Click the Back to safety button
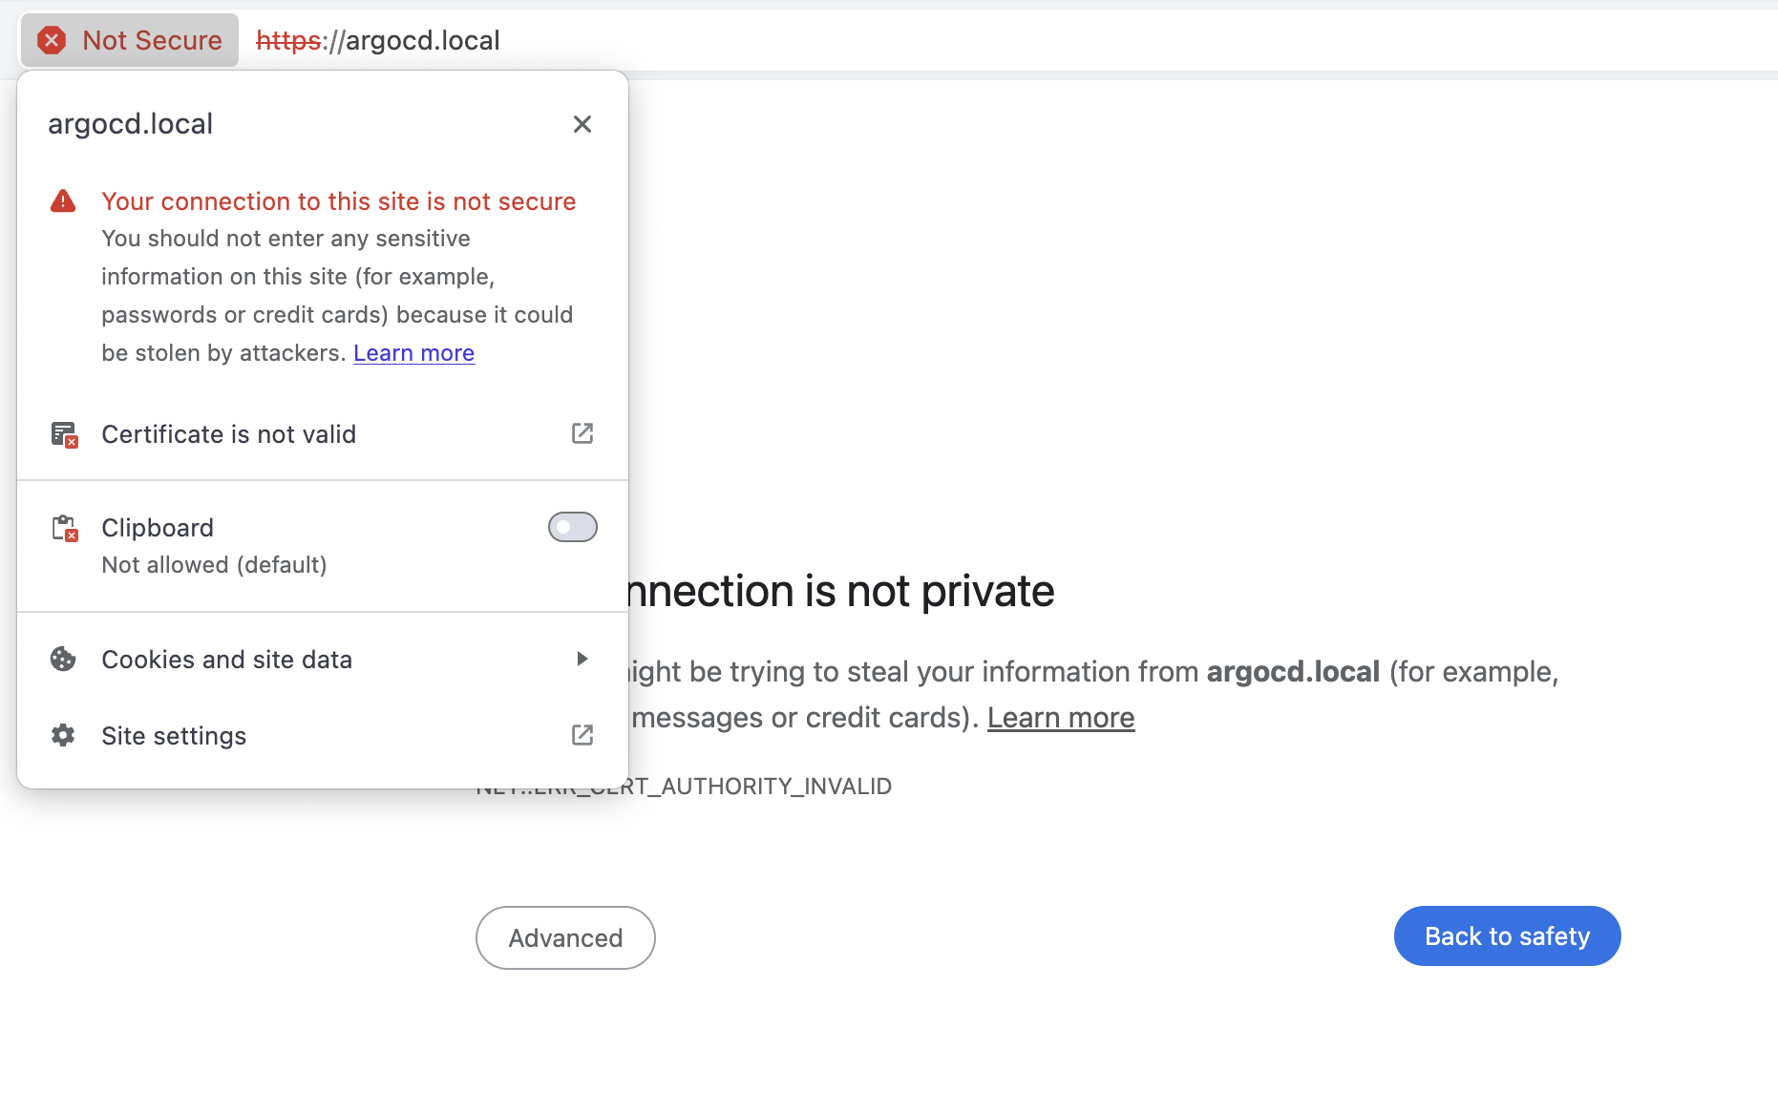The height and width of the screenshot is (1113, 1778). click(1507, 936)
